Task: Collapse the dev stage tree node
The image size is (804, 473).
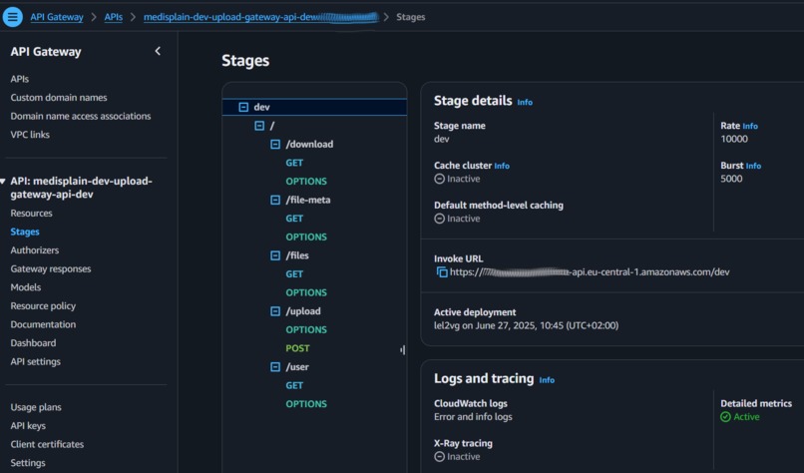Action: tap(243, 107)
